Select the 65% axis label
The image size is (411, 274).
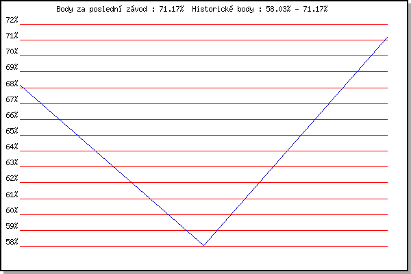point(12,131)
